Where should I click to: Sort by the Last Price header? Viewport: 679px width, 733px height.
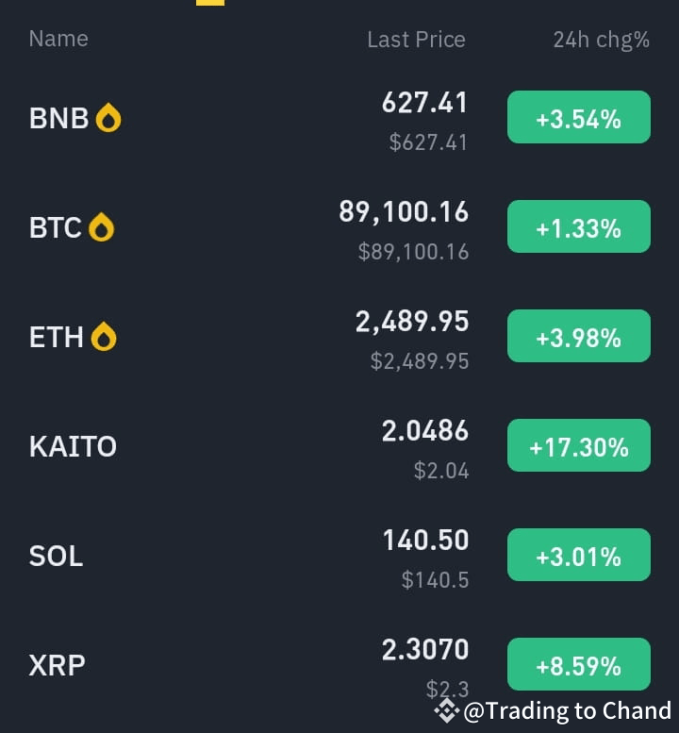pos(416,40)
